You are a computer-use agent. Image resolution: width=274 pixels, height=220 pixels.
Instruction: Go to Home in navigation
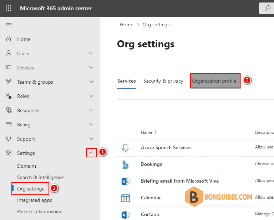(x=24, y=39)
